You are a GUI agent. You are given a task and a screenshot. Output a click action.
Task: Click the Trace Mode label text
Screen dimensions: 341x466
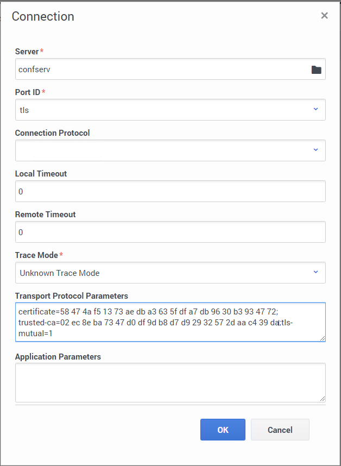(x=36, y=255)
